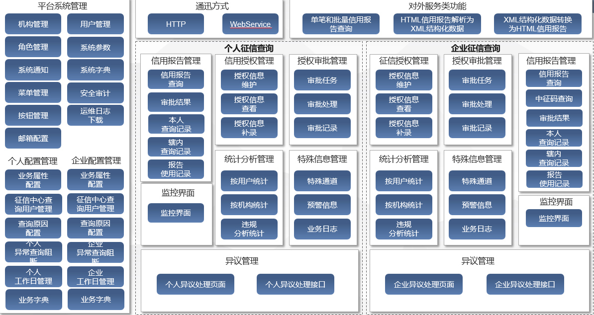This screenshot has width=594, height=315.
Task: Open the 系统参数 module
Action: click(96, 47)
